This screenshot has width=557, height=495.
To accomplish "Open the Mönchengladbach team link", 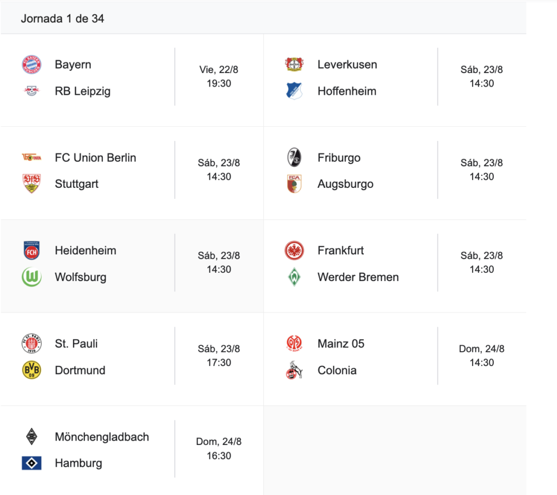I will 102,437.
